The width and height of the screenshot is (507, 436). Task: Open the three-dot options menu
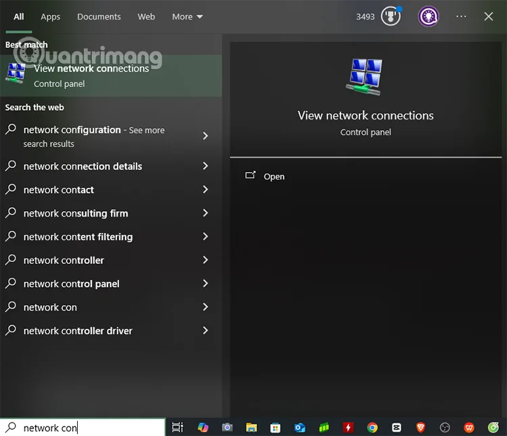point(461,16)
